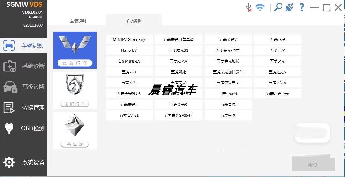
Task: Click the 数据管理 document icon
Action: pyautogui.click(x=9, y=108)
